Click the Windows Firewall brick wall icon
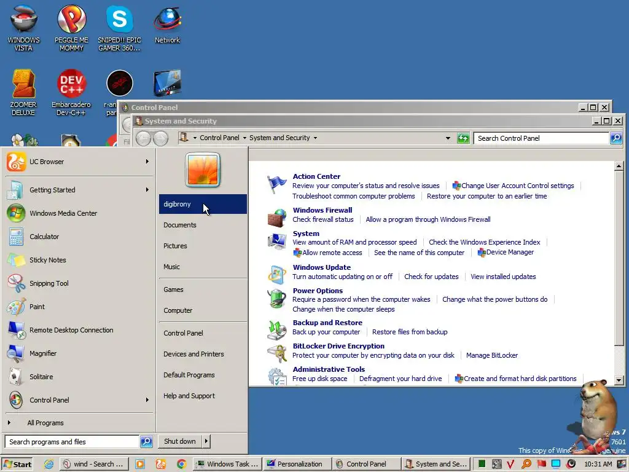Viewport: 629px width, 472px height. (277, 218)
